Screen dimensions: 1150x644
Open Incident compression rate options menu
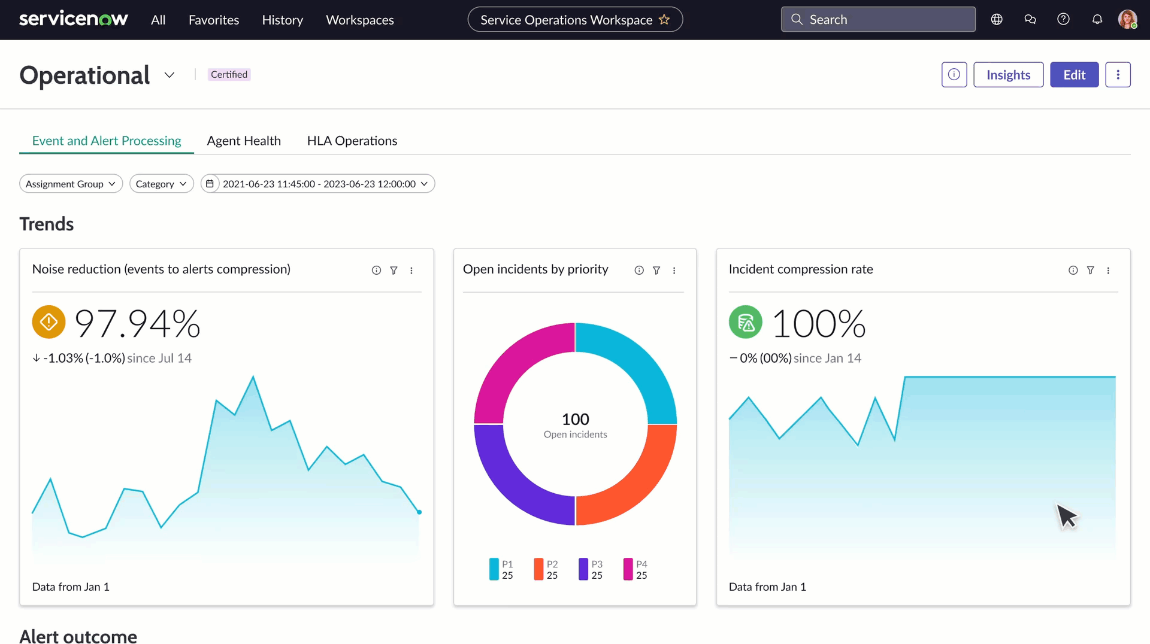pos(1108,271)
